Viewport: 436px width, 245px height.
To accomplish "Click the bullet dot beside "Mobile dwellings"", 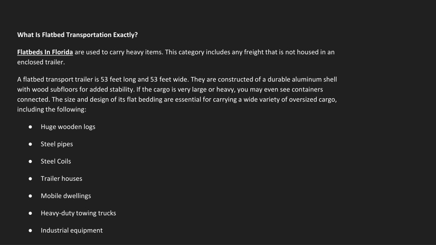I will pos(30,196).
